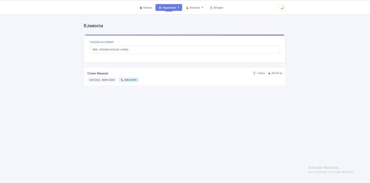Screen dimensions: 370x183
Task: Click the 1 карти count
Action: [x=259, y=73]
